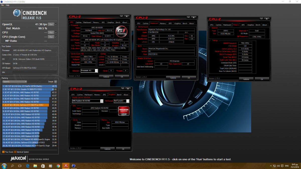Image resolution: width=301 pixels, height=169 pixels.
Task: Open the OpenGL ranking dropdown
Action: coord(15,82)
